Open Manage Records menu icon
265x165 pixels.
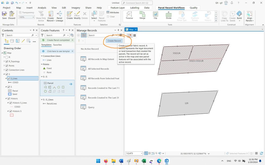121,35
